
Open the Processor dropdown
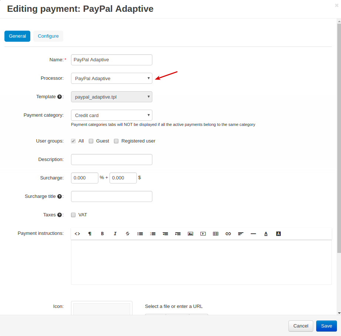pos(112,78)
